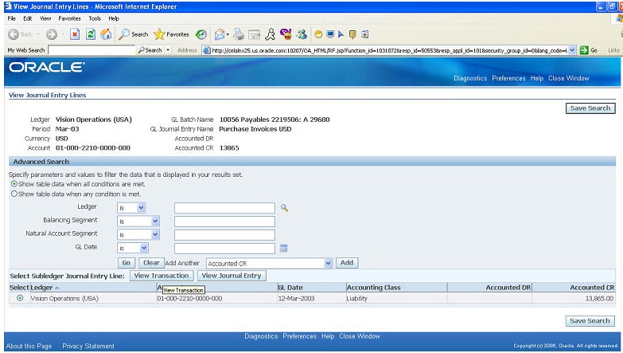Click the bottom Save Search button
The height and width of the screenshot is (353, 623).
point(590,321)
